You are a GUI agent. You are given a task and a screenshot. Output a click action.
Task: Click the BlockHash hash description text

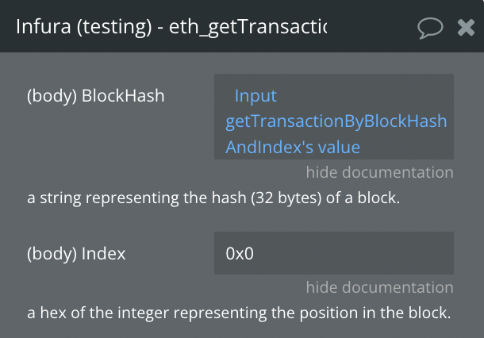pyautogui.click(x=213, y=198)
